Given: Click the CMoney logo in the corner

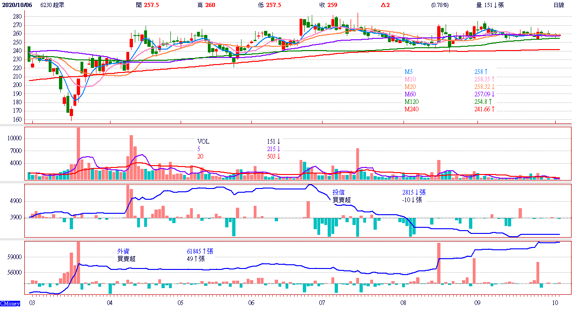Looking at the screenshot, I should pyautogui.click(x=10, y=304).
